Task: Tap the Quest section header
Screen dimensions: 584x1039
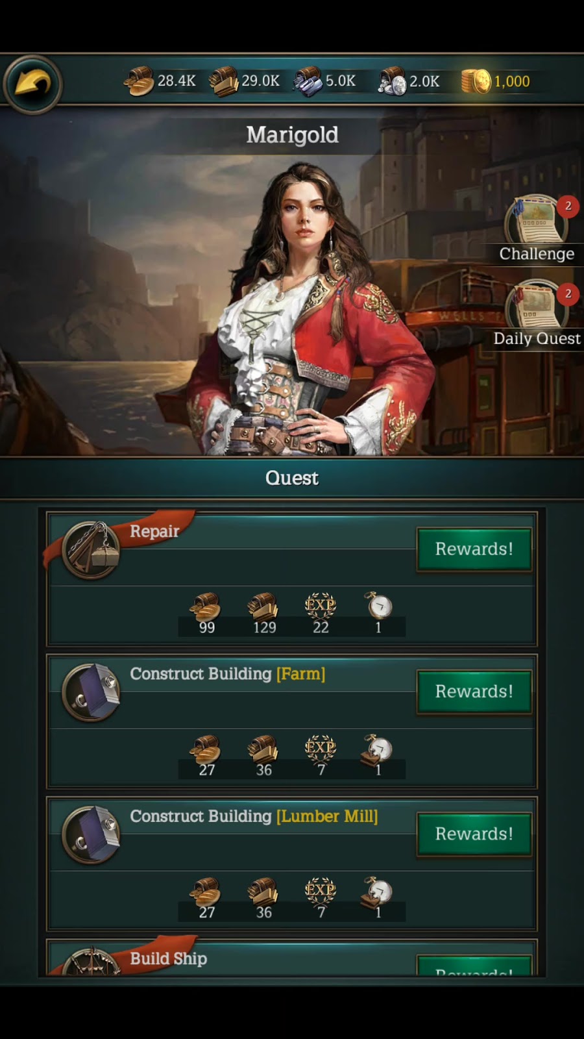Action: pos(292,478)
